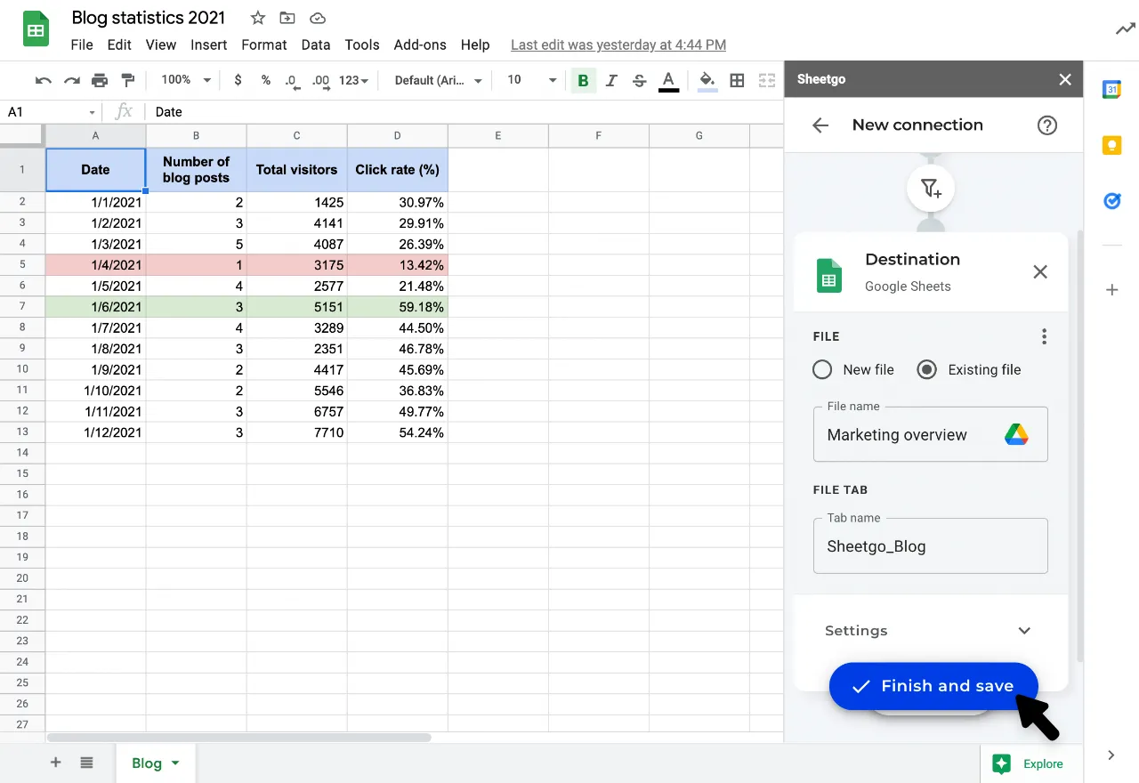Toggle italic formatting
Image resolution: width=1139 pixels, height=783 pixels.
pos(611,80)
